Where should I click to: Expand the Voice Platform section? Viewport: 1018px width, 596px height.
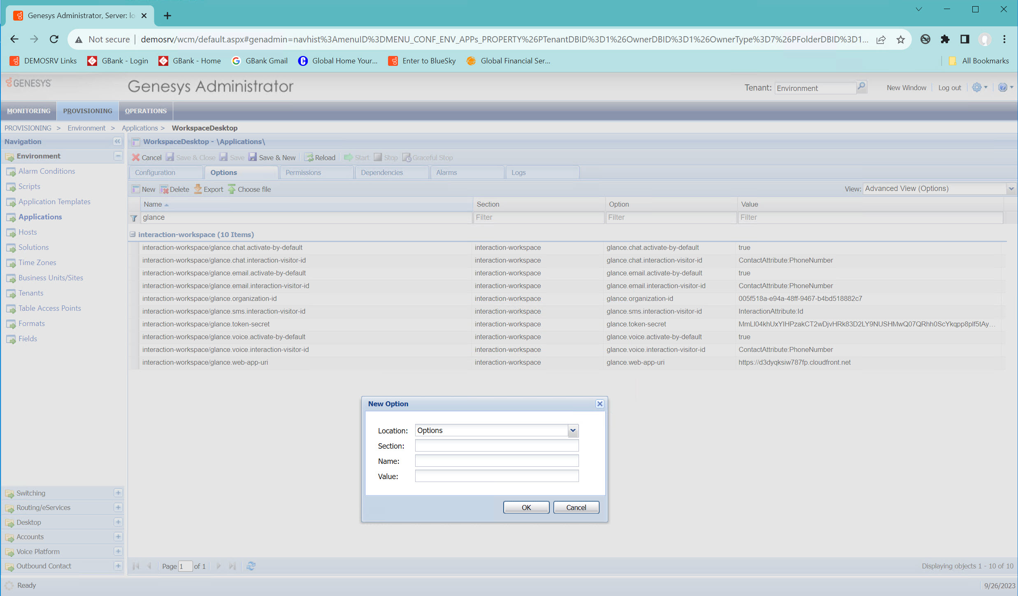[x=118, y=551]
